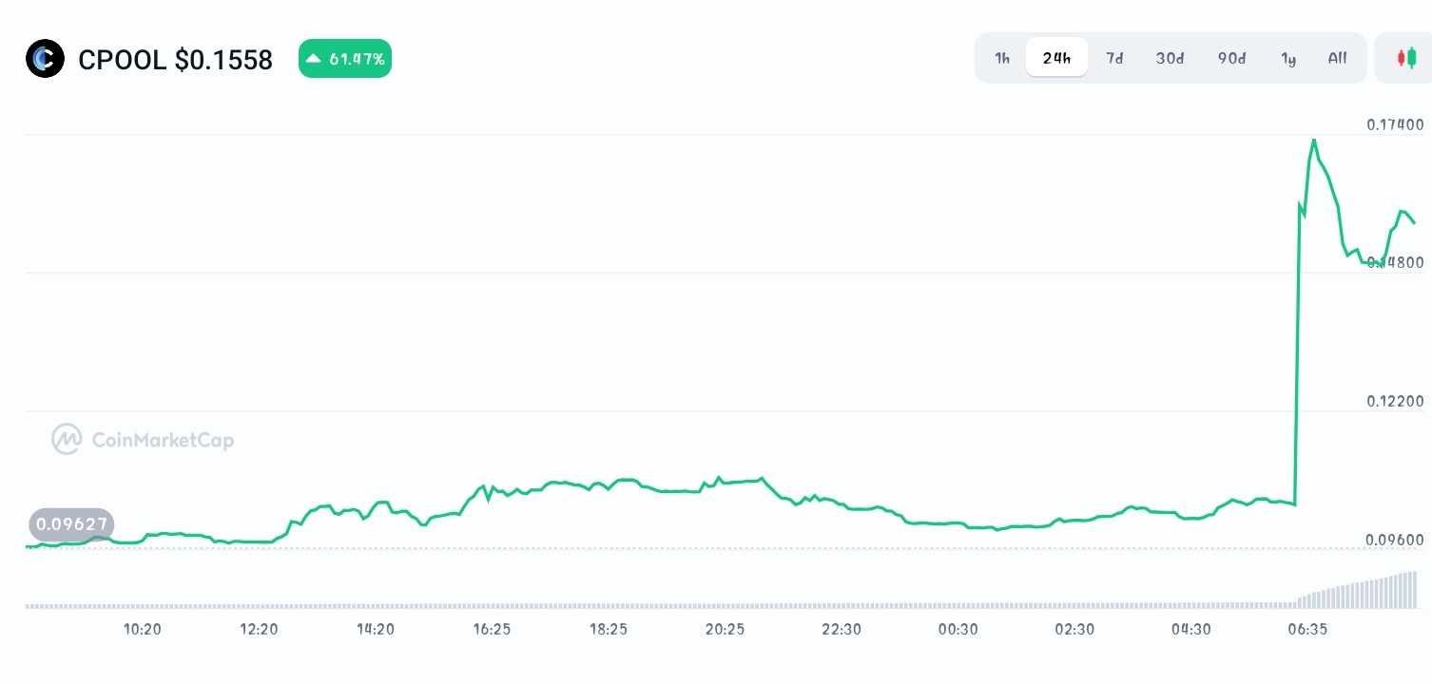Screen dimensions: 1432x684
Task: Switch to the 1h time range
Action: point(1001,58)
